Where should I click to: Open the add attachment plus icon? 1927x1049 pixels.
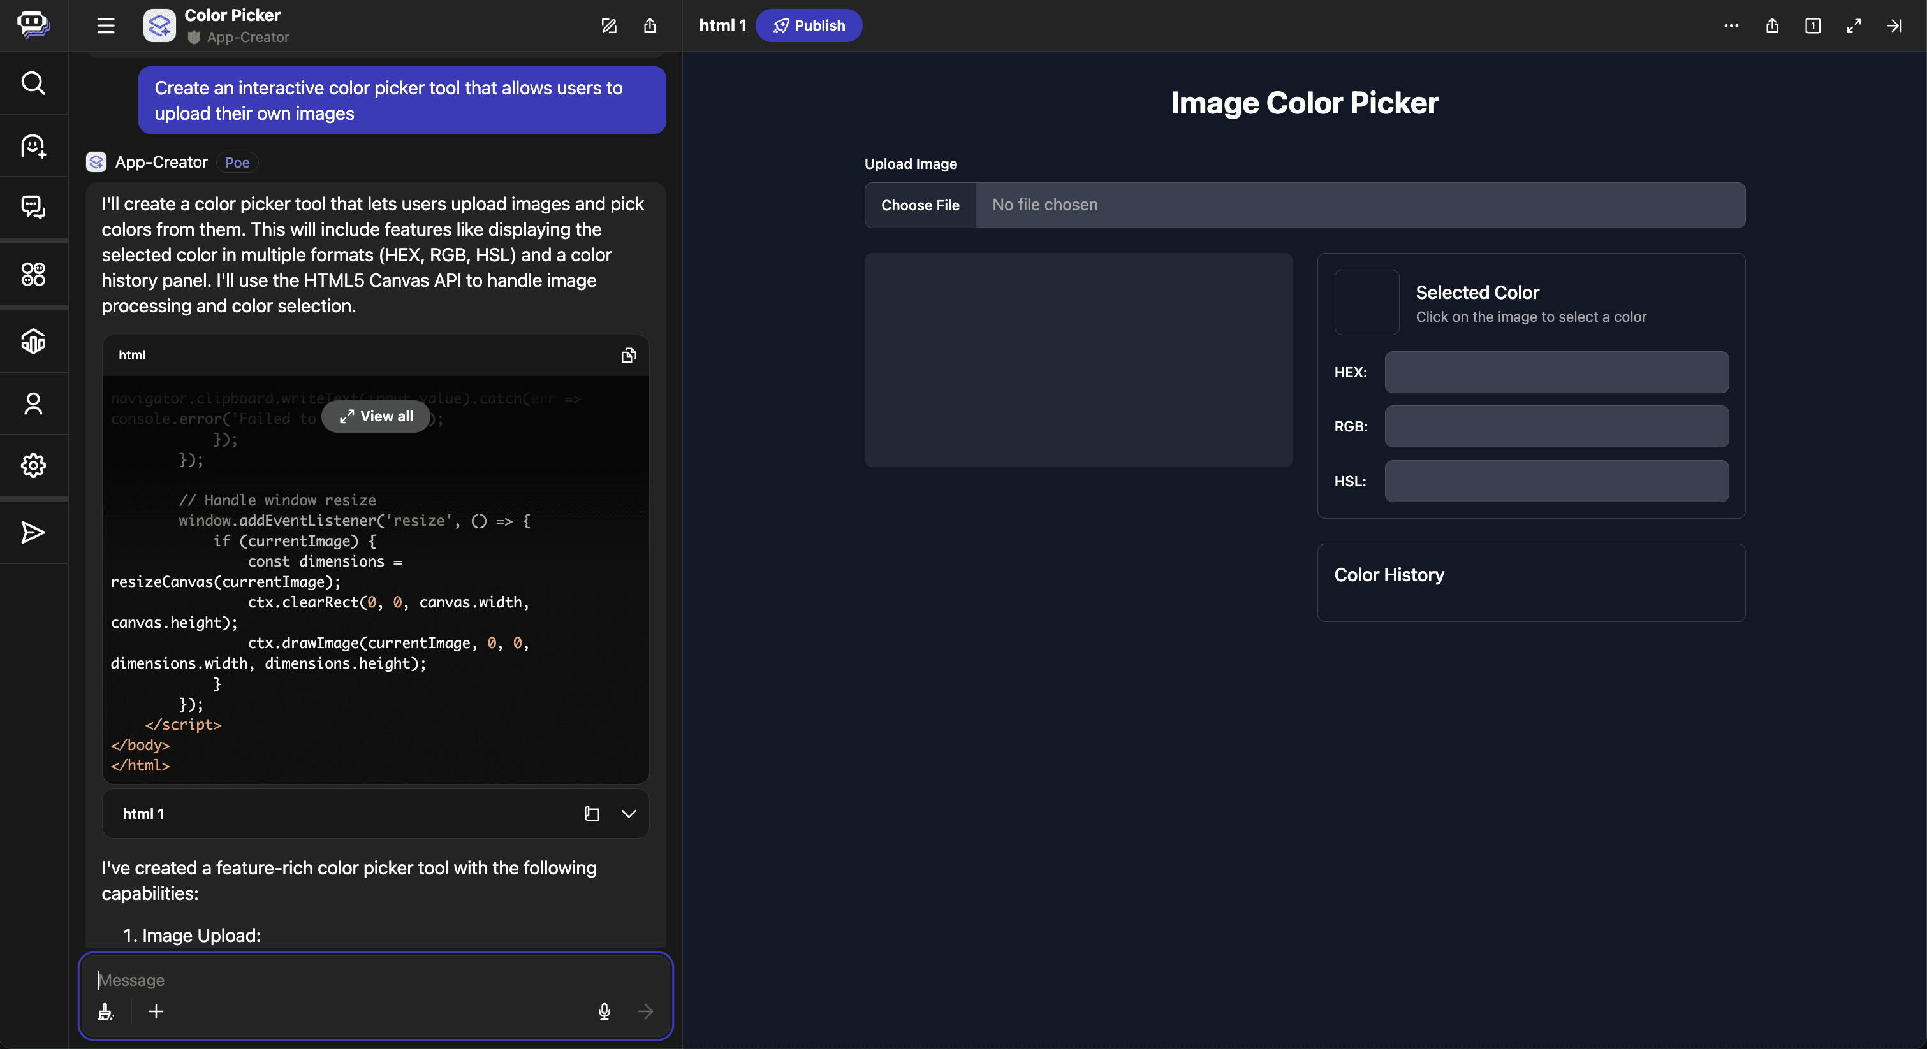[156, 1011]
